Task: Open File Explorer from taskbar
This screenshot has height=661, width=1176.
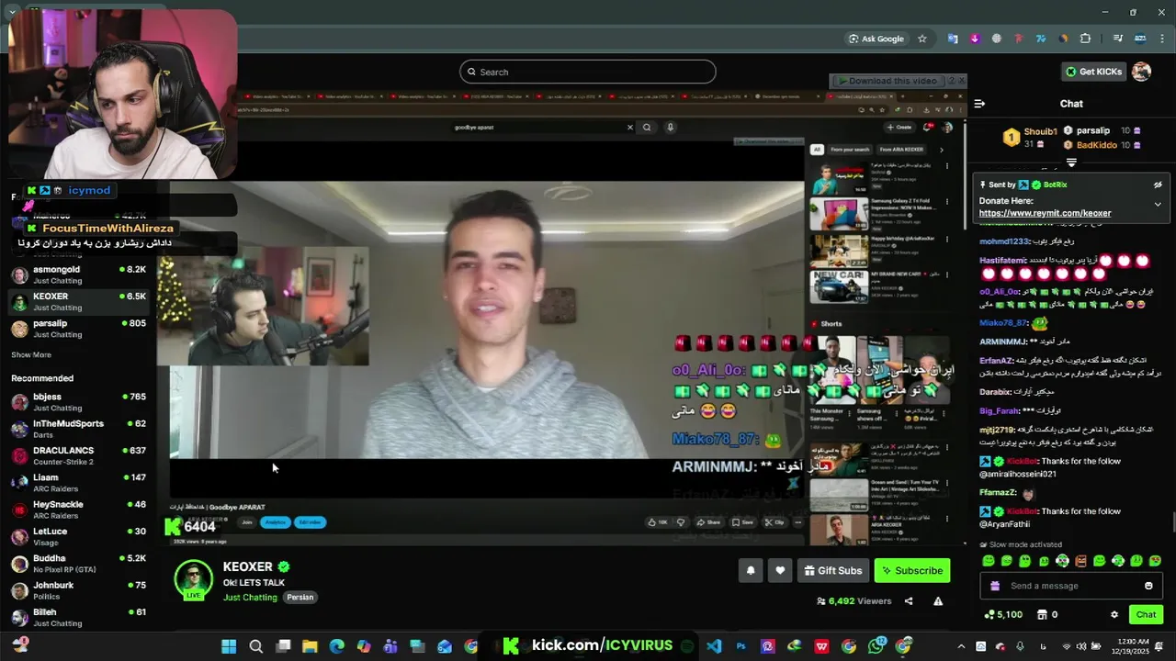Action: 310,646
